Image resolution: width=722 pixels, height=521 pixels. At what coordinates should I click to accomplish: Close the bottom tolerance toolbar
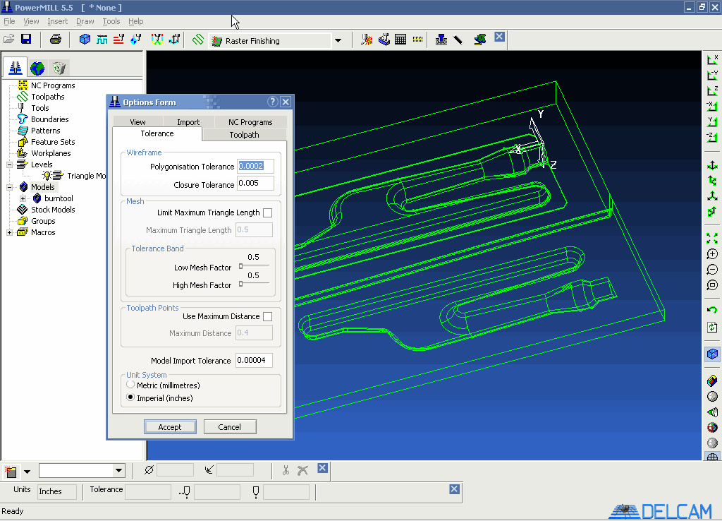pos(455,489)
